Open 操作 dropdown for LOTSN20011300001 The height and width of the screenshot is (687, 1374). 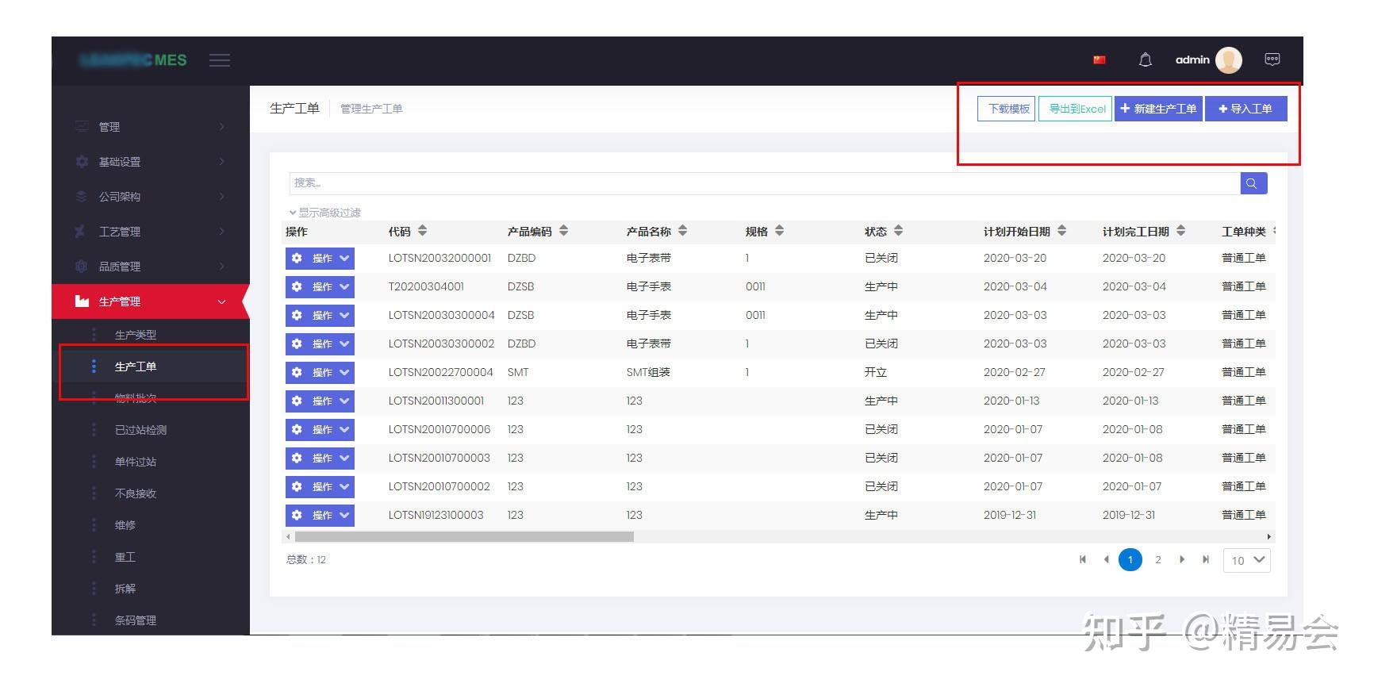tap(320, 401)
